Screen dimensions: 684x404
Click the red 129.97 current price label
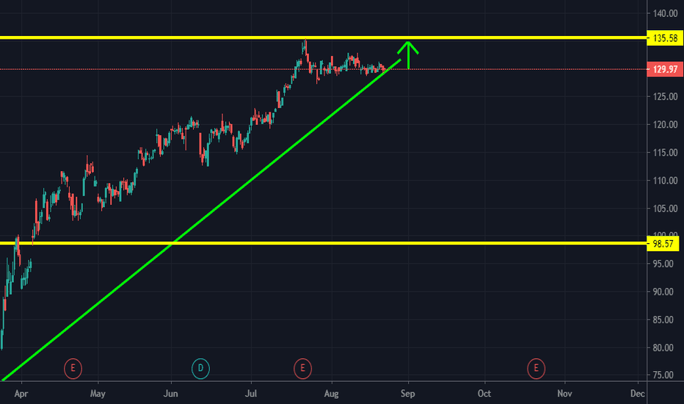(x=665, y=69)
